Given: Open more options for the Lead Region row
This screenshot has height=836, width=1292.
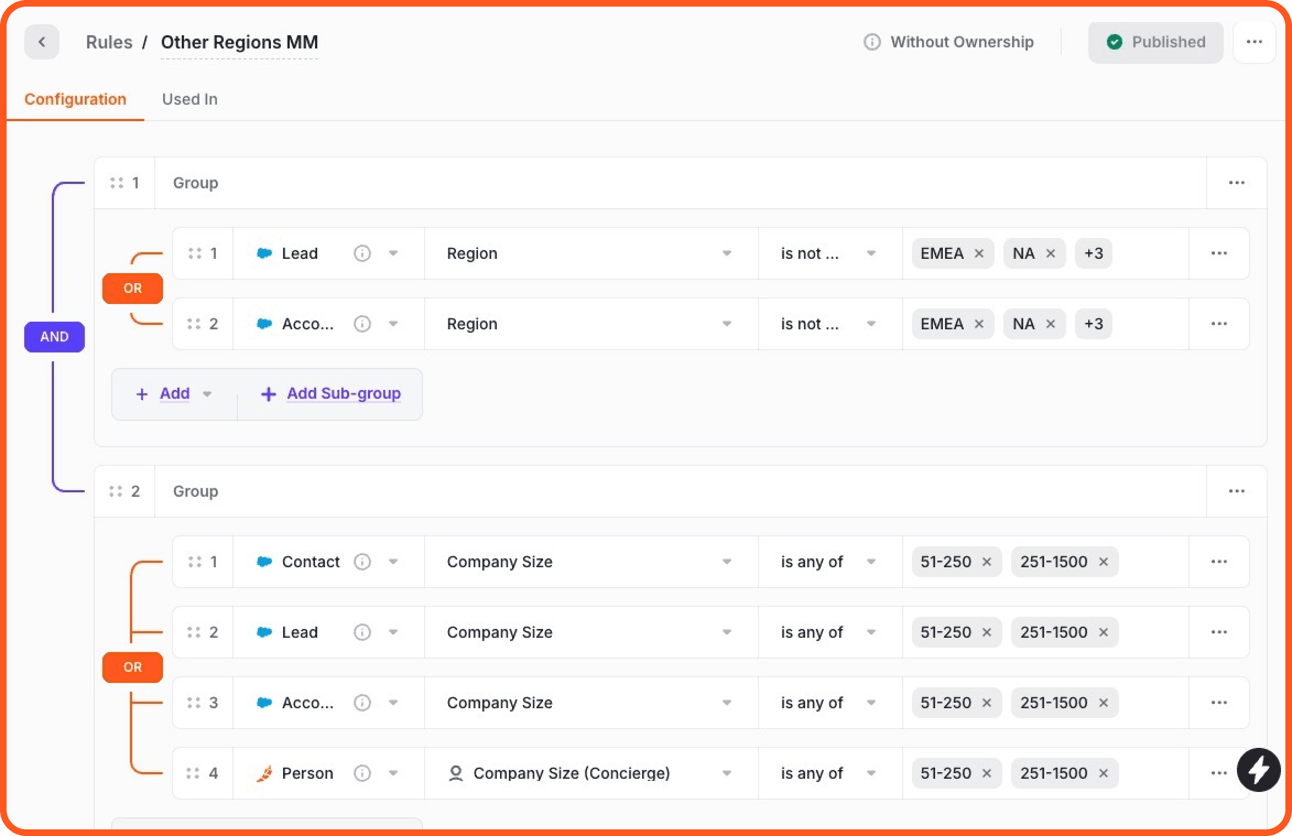Looking at the screenshot, I should click(1219, 253).
